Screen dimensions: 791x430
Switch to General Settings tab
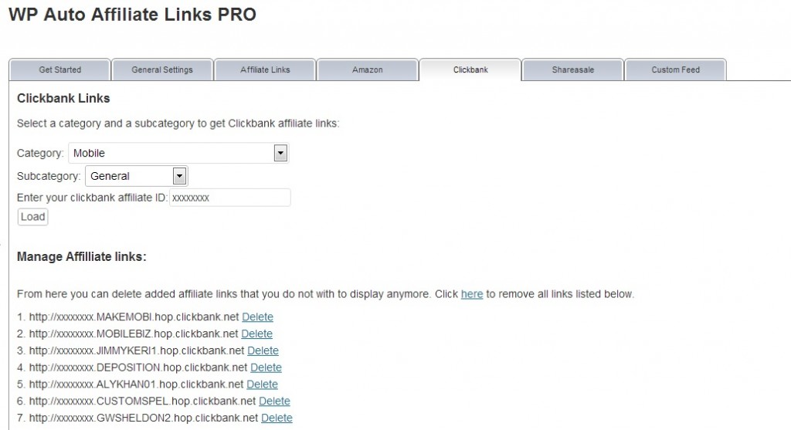[162, 69]
